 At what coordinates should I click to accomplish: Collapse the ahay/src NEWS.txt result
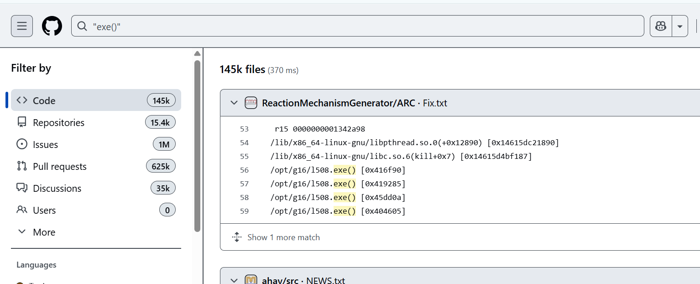tap(234, 280)
